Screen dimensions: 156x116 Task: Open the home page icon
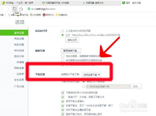click(x=21, y=9)
